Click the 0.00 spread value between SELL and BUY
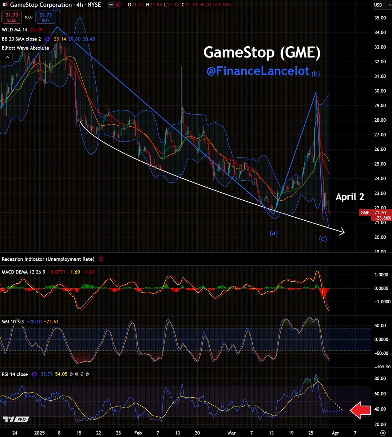This screenshot has height=437, width=392. 29,17
